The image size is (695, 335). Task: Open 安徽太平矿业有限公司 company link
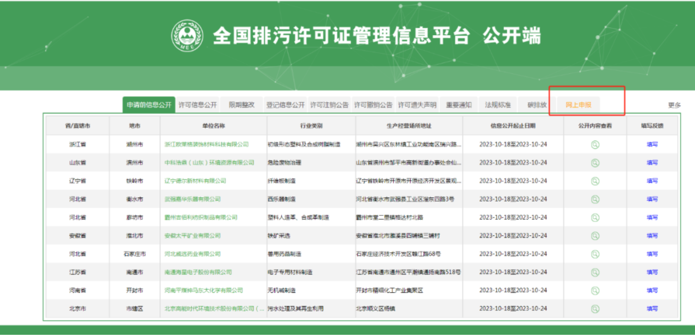click(x=192, y=236)
